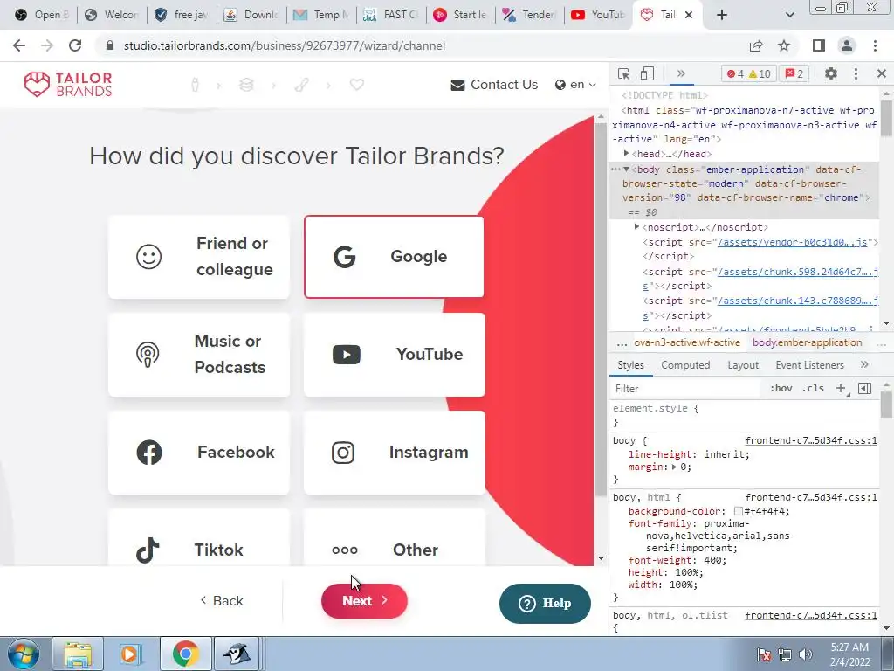Expand more DevTools panels chevron
The width and height of the screenshot is (894, 671).
(x=681, y=73)
